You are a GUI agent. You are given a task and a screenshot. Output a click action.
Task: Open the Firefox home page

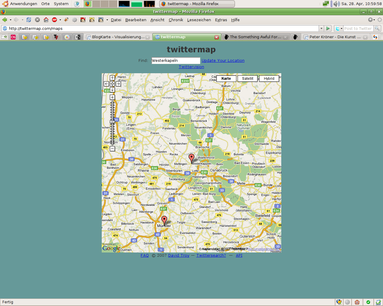[x=46, y=20]
